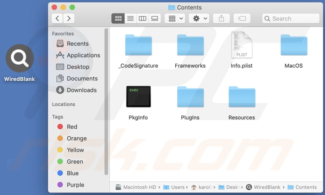Select the Purple tag
The image size is (325, 195).
(71, 184)
